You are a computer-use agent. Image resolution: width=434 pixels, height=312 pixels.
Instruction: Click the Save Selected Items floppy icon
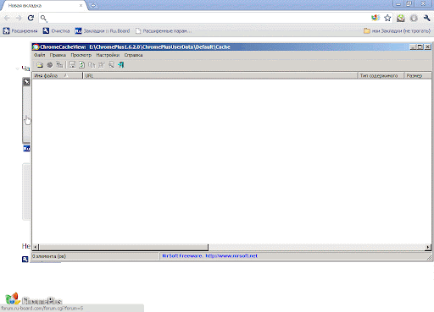(72, 65)
